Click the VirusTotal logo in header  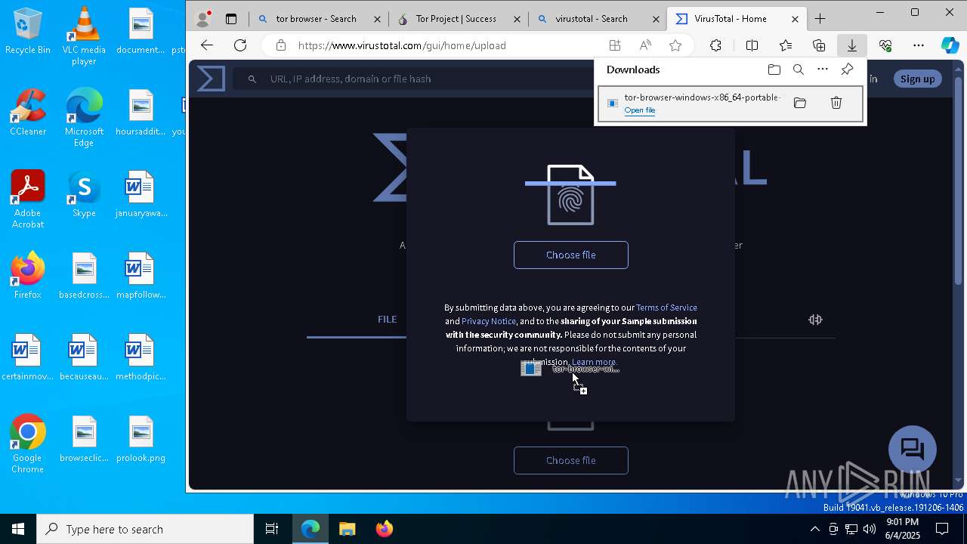211,79
